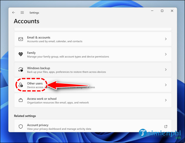The height and width of the screenshot is (143, 185).
Task: Expand Other users chevron
Action: tap(166, 85)
